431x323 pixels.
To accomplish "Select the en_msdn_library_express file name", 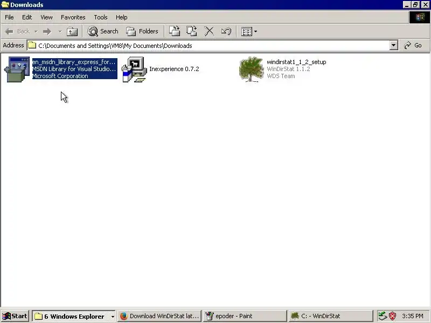I will click(74, 62).
